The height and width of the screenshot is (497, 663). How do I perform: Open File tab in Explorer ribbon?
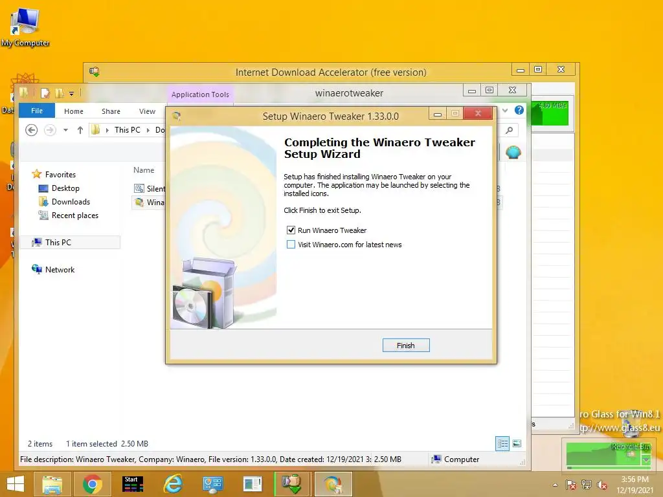[x=37, y=111]
